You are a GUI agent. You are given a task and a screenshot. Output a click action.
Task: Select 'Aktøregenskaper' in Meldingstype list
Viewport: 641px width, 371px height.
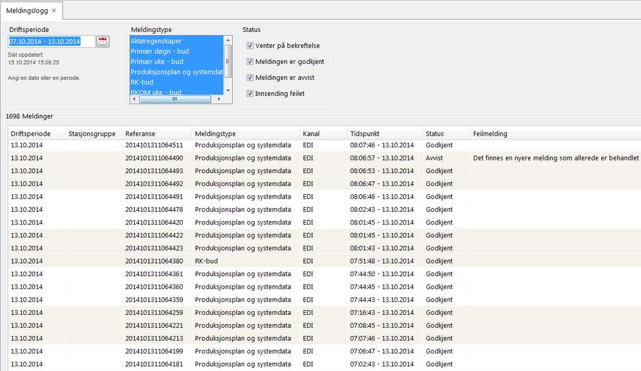pyautogui.click(x=177, y=41)
